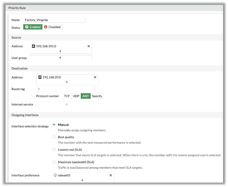Select Best quality strategy

tap(54, 137)
